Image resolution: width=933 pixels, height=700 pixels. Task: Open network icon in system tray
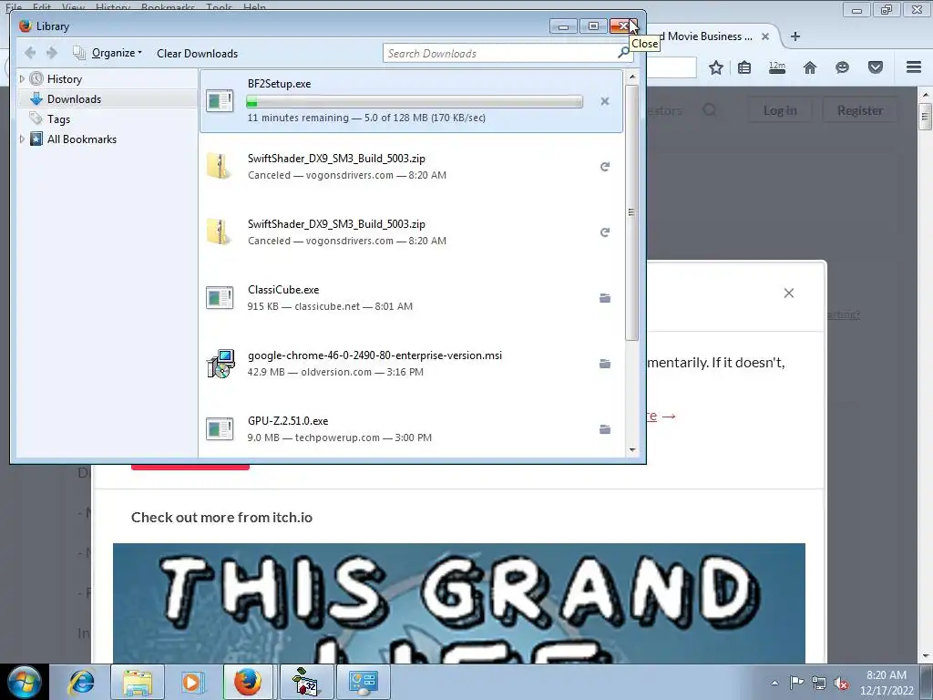point(819,683)
